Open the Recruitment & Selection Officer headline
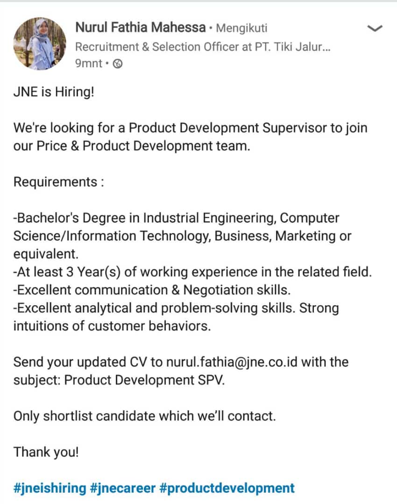 point(203,47)
